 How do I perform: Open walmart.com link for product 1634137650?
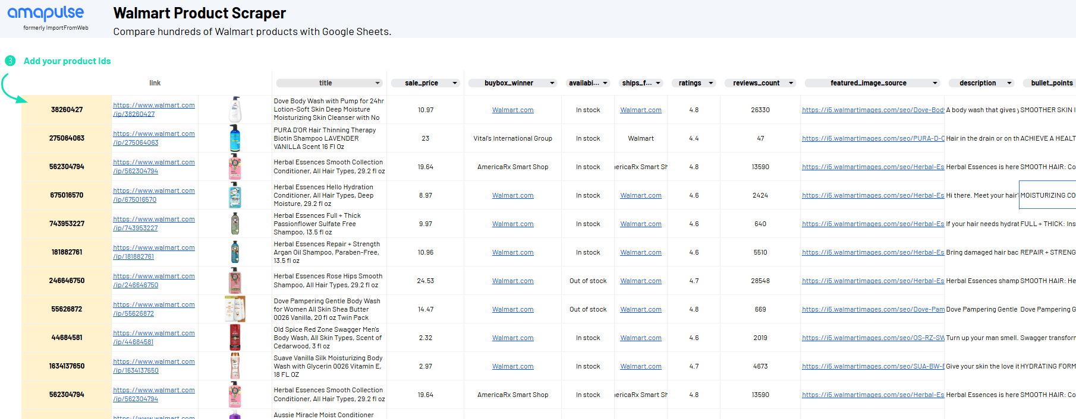[154, 366]
